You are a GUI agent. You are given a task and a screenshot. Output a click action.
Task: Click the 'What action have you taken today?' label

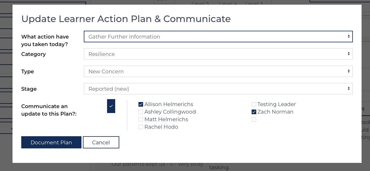pos(45,41)
